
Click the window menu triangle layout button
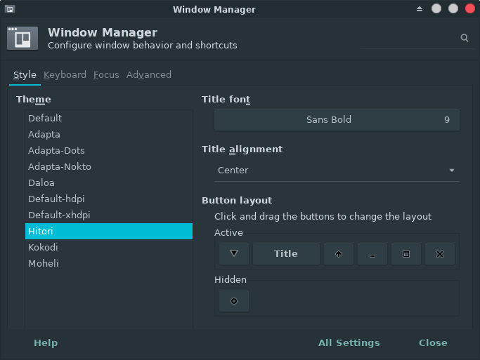tap(234, 254)
